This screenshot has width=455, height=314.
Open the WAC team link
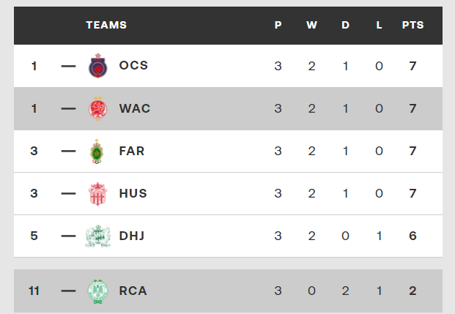(135, 108)
